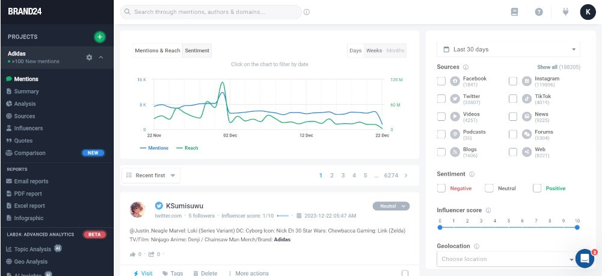Check the Podcasts source filter
The image size is (602, 276).
pyautogui.click(x=441, y=134)
